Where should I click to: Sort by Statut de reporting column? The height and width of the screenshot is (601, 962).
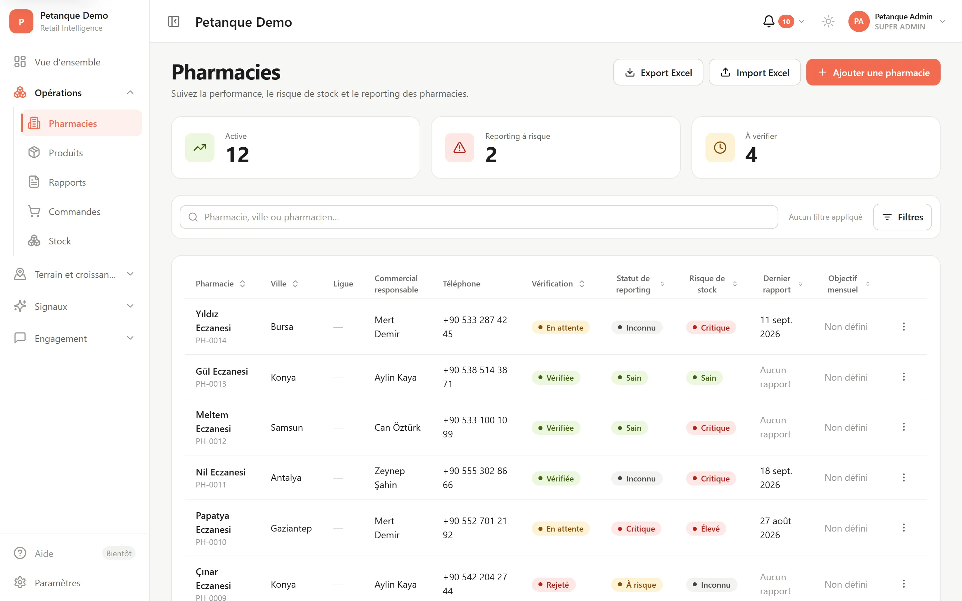pyautogui.click(x=640, y=284)
